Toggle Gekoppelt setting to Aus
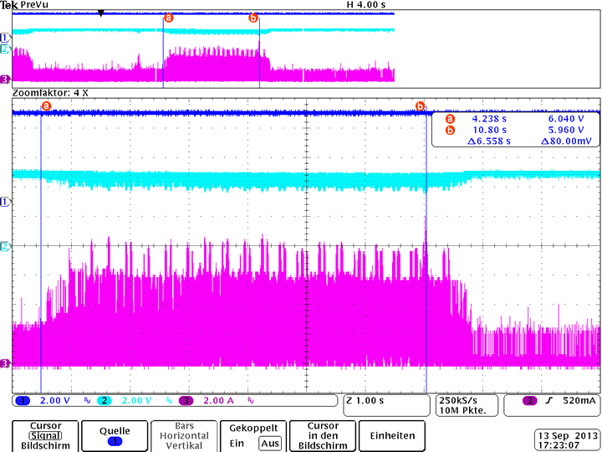 (x=270, y=443)
